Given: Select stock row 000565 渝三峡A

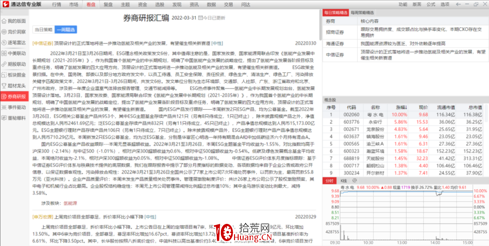Looking at the screenshot, I should pyautogui.click(x=403, y=144).
